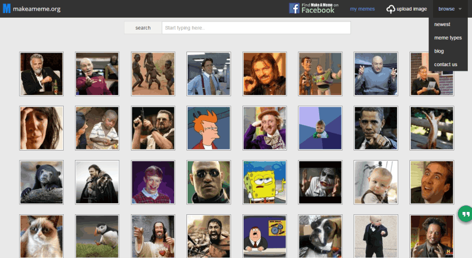The width and height of the screenshot is (472, 258).
Task: Choose the Ned Stark Brace Yourselves thumbnail
Action: pyautogui.click(x=97, y=182)
